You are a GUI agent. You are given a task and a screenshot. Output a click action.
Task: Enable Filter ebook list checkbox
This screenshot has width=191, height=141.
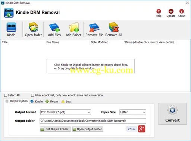tap(32, 95)
